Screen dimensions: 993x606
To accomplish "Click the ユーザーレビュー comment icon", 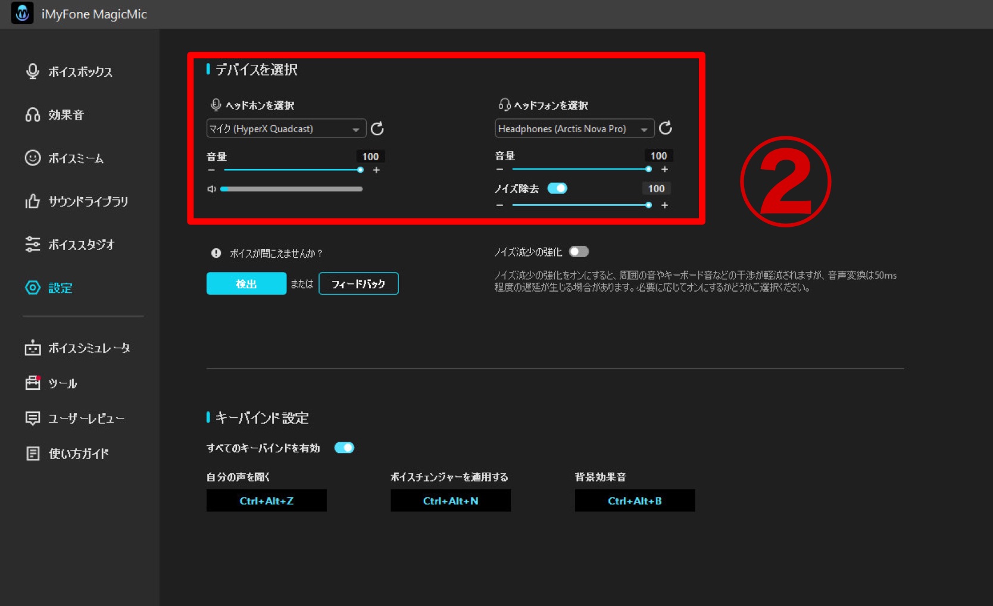I will pyautogui.click(x=33, y=418).
